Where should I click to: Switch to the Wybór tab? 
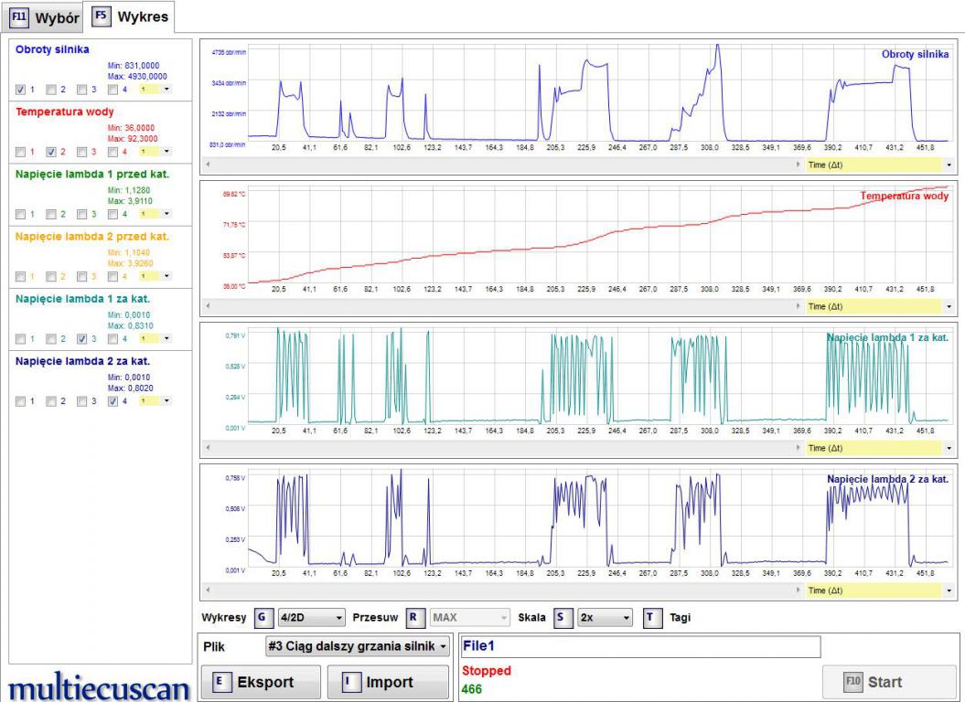(44, 17)
